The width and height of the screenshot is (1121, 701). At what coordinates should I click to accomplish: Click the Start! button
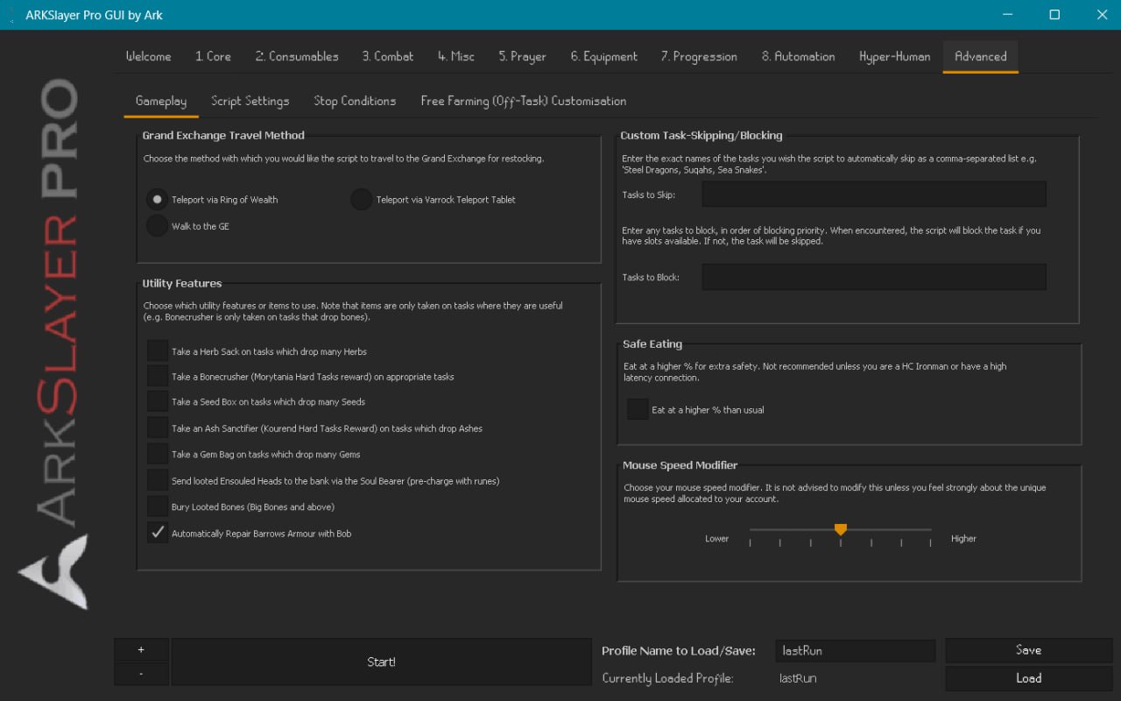coord(381,662)
